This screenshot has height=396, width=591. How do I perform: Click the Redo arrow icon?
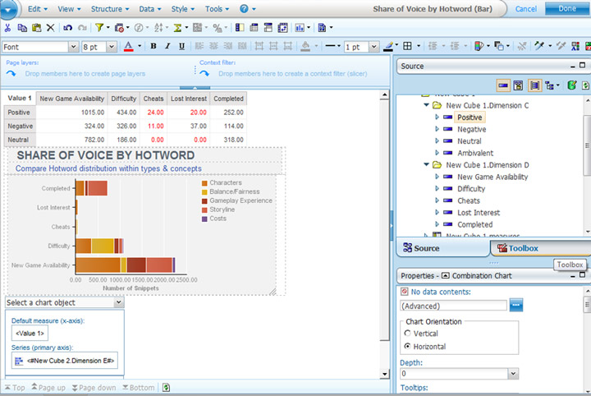point(82,28)
